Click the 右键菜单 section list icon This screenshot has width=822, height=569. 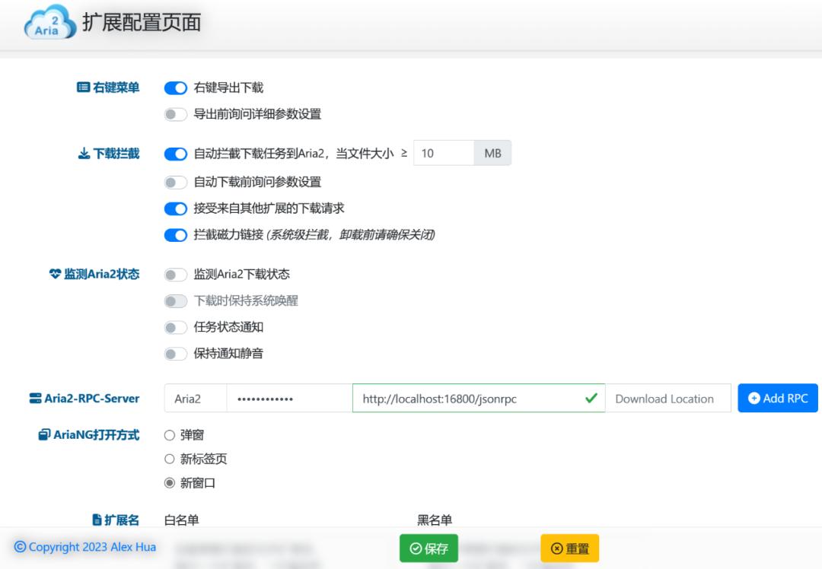coord(84,87)
